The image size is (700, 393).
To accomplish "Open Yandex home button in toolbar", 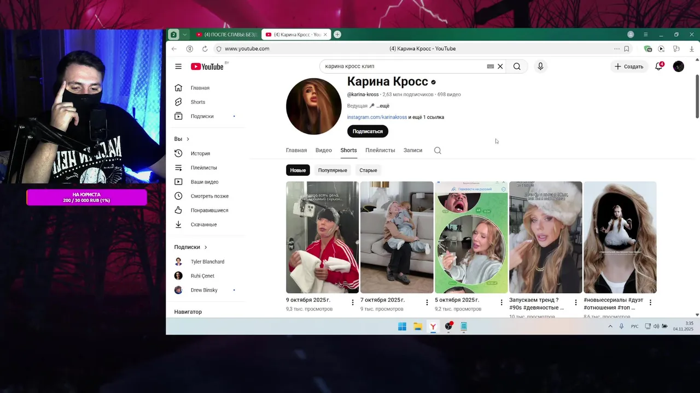I will click(190, 49).
